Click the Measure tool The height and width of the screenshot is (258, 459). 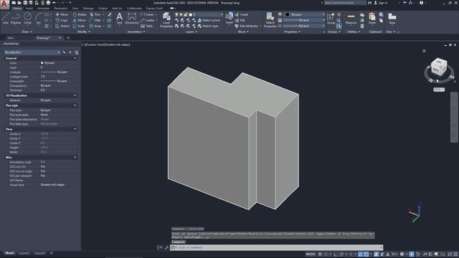tap(351, 19)
